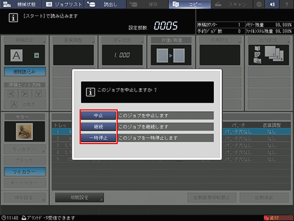Expand the 用紙設定 paper settings
Viewport: 294px width, 221px height.
(x=80, y=198)
